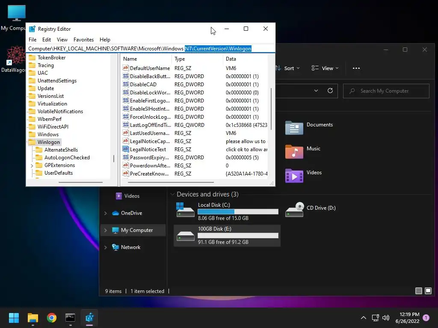Show hidden system tray icons
Screen dimensions: 438x328
click(364, 318)
